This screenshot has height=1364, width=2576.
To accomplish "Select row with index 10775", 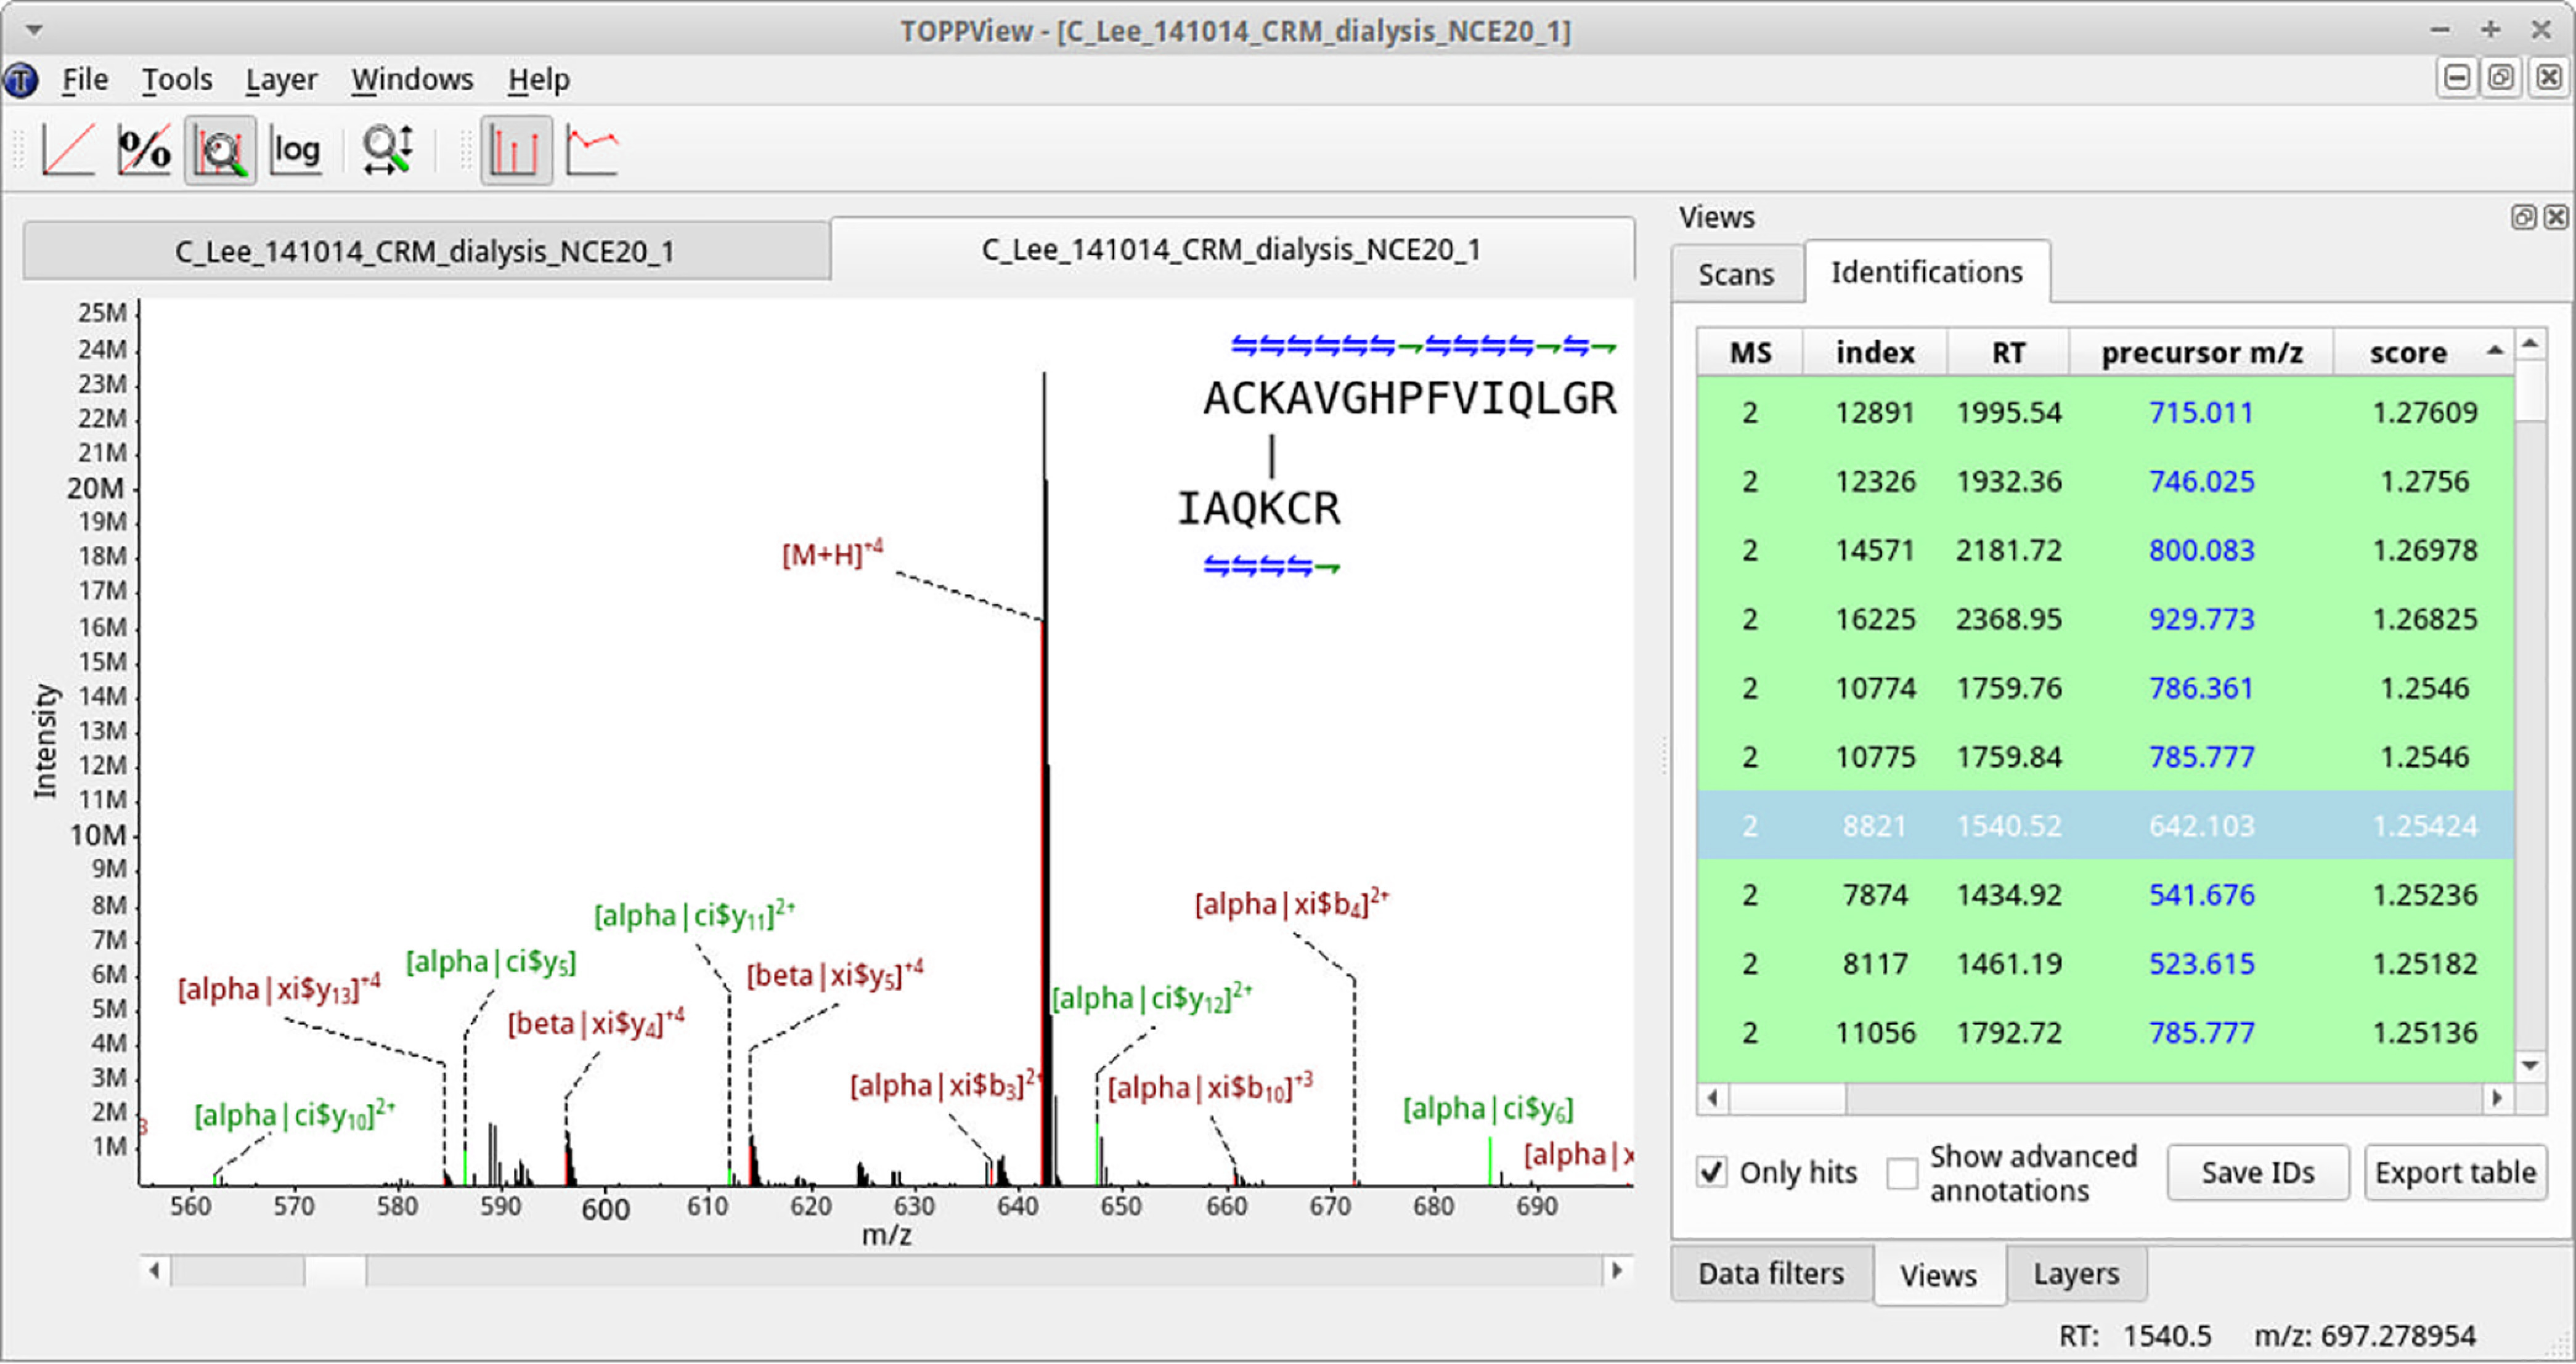I will point(2105,757).
